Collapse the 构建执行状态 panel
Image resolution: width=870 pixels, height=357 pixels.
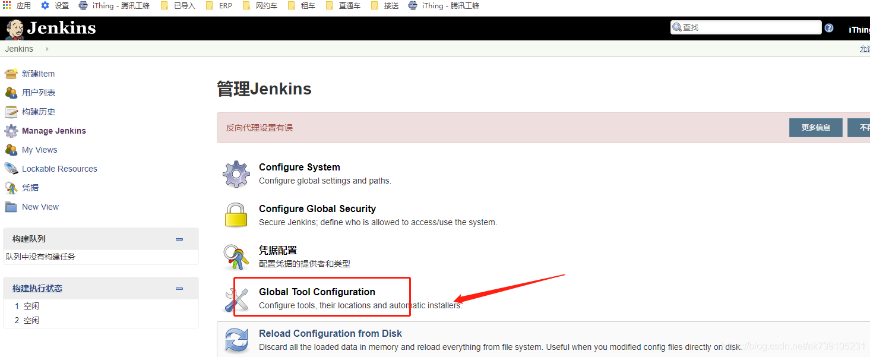click(179, 289)
